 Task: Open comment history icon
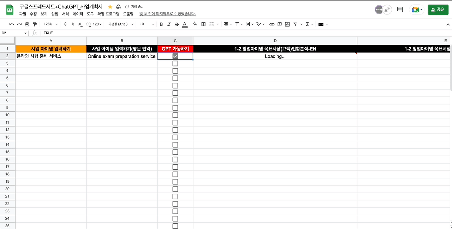pyautogui.click(x=400, y=10)
